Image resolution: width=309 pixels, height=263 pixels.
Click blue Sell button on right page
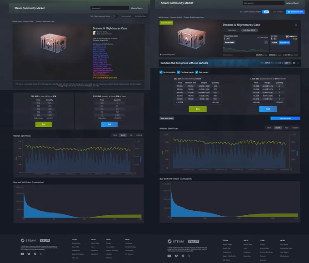click(x=268, y=109)
